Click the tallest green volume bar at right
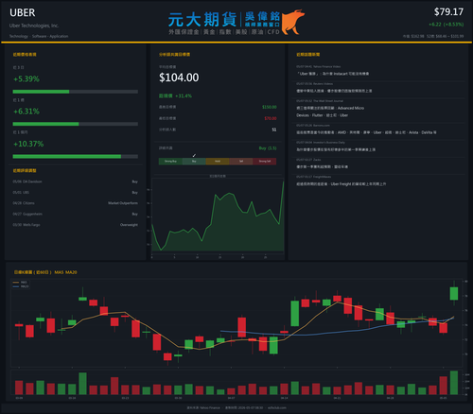This screenshot has width=473, height=414. click(x=454, y=383)
